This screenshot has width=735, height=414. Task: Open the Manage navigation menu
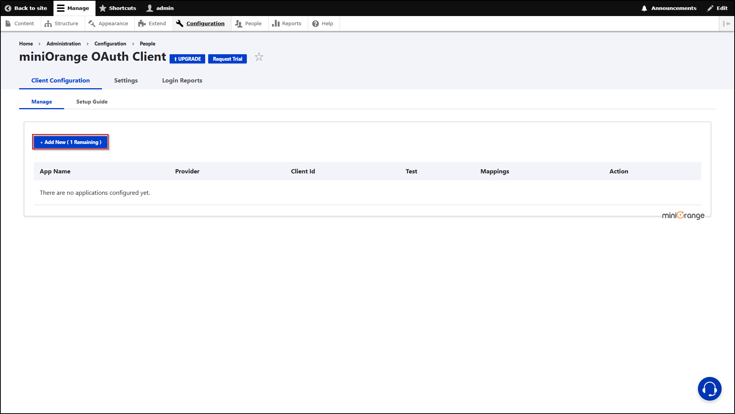pos(74,8)
